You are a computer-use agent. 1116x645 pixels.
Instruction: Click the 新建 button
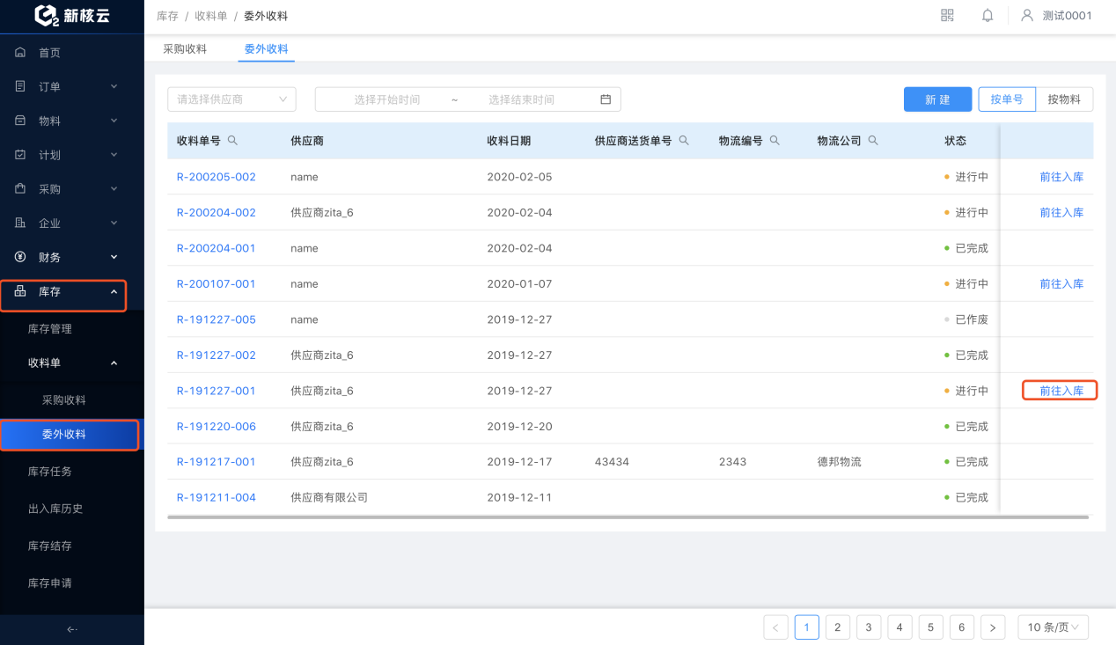point(937,99)
